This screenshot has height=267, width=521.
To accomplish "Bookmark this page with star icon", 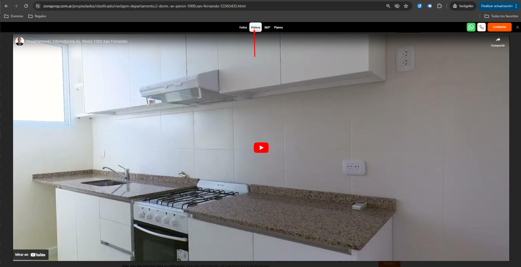I will pos(406,6).
